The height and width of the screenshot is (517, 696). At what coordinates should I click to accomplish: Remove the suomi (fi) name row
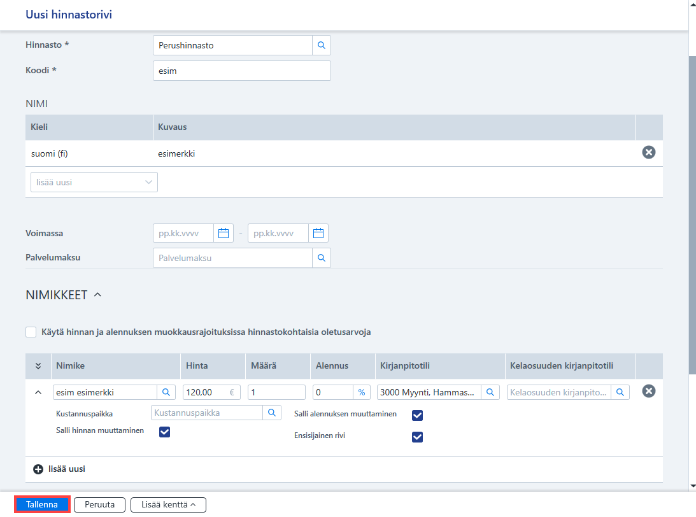pyautogui.click(x=648, y=152)
